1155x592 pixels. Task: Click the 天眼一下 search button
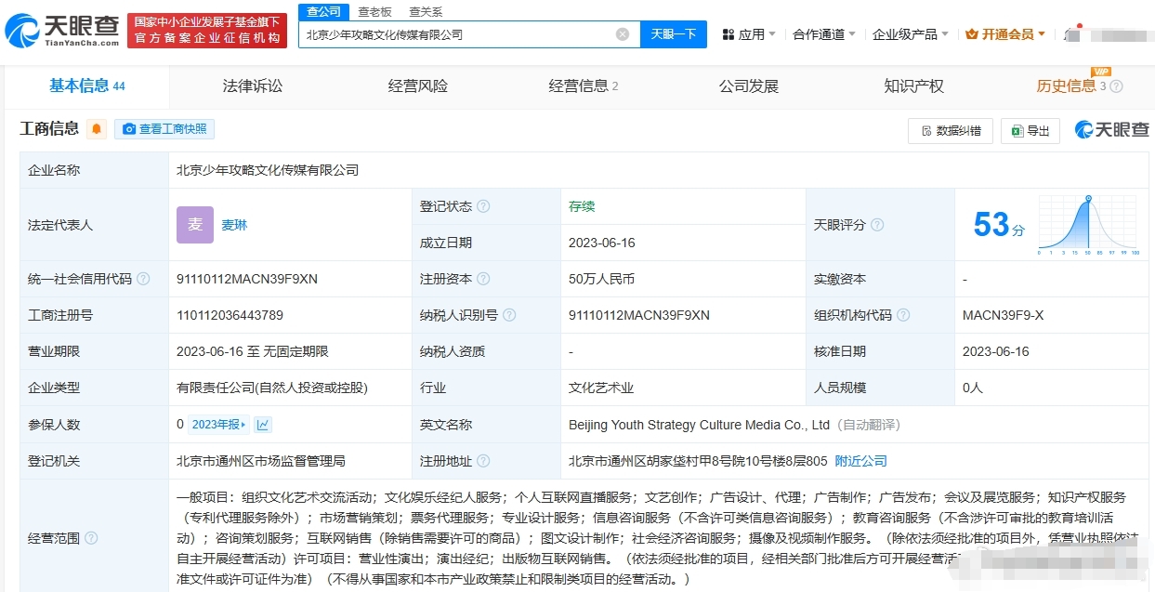674,34
